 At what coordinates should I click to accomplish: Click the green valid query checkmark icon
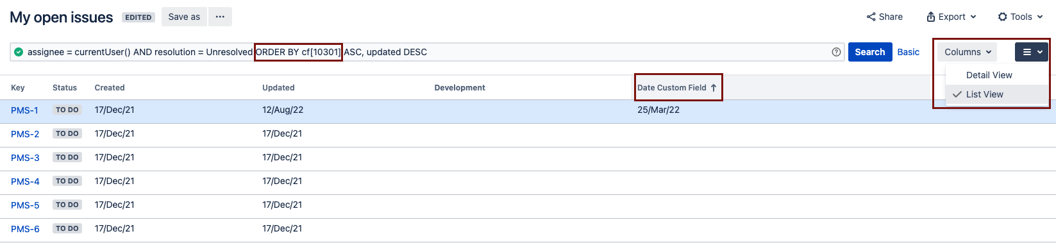tap(19, 52)
